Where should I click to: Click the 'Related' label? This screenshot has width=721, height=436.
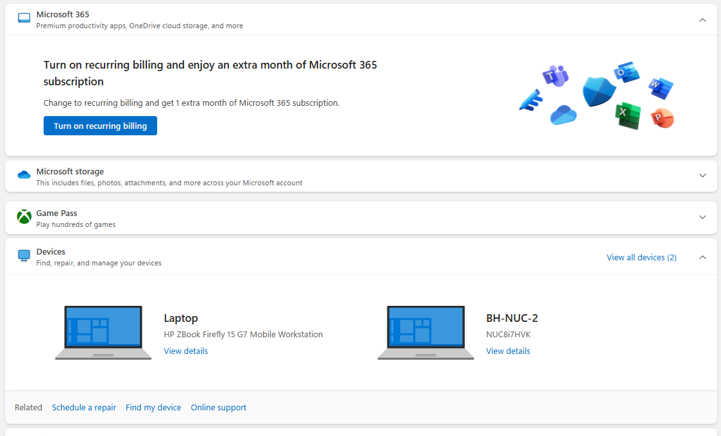pyautogui.click(x=28, y=408)
